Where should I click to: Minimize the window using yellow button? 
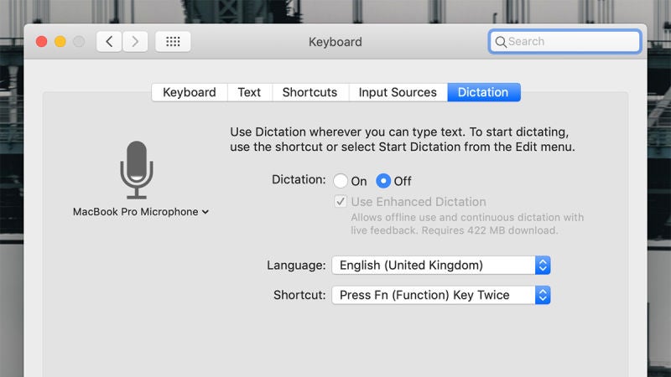pos(60,41)
